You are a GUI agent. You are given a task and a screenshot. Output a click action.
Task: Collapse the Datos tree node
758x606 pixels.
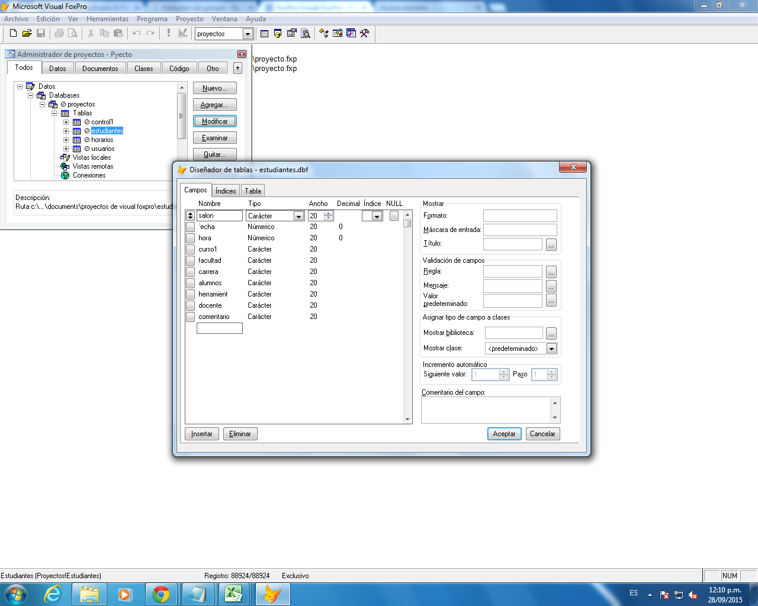tap(20, 86)
